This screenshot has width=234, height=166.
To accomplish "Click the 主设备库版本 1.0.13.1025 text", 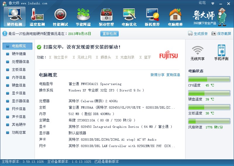I will (69, 162).
